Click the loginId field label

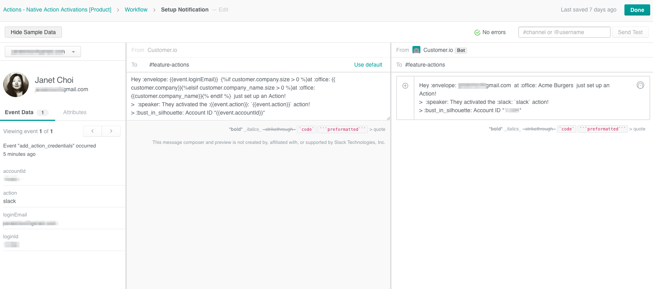11,237
